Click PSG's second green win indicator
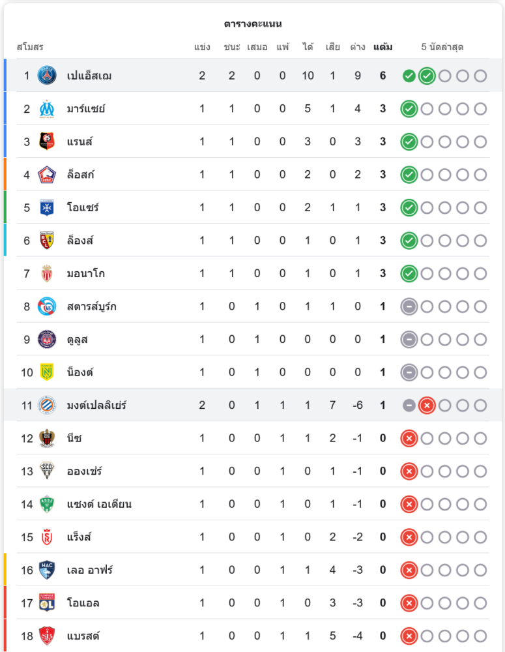The width and height of the screenshot is (505, 652). (x=427, y=76)
